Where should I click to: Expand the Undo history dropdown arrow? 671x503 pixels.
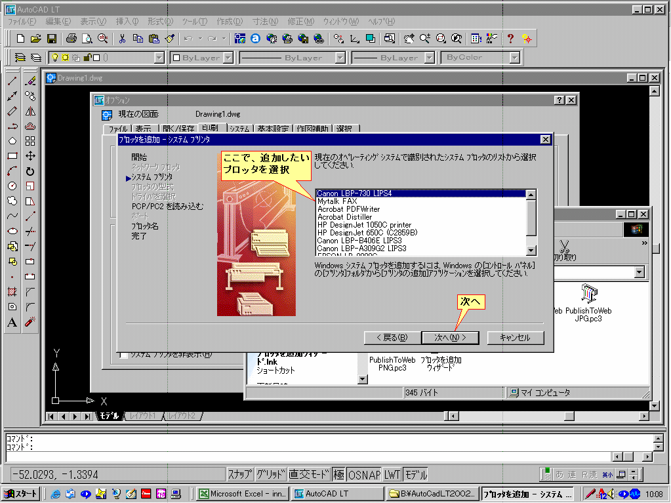[x=200, y=39]
